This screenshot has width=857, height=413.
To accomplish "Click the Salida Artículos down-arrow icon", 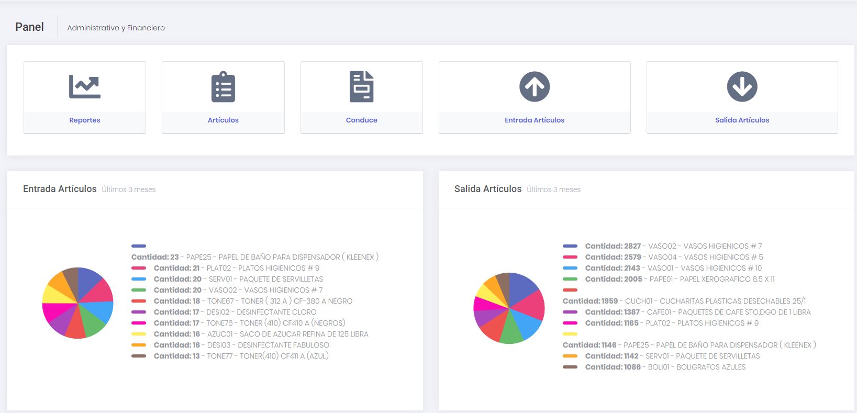I will coord(742,87).
